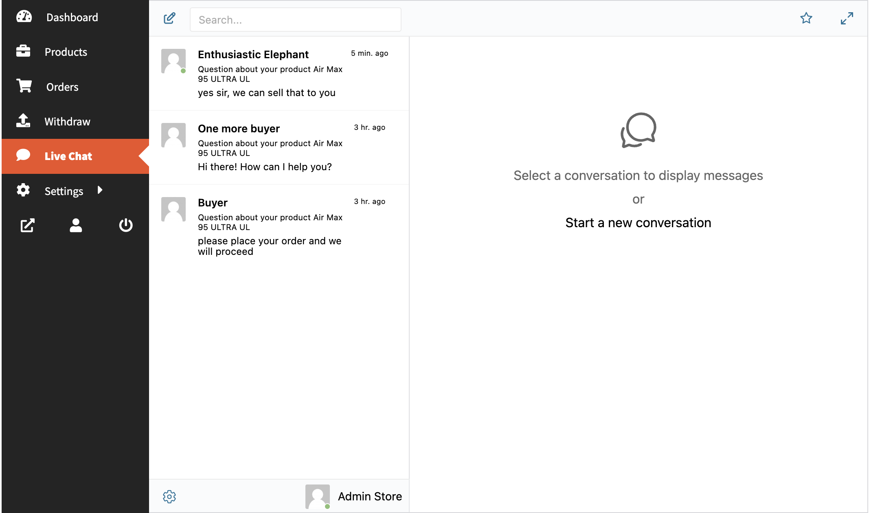Click the Live Chat speech bubble icon

(x=23, y=155)
